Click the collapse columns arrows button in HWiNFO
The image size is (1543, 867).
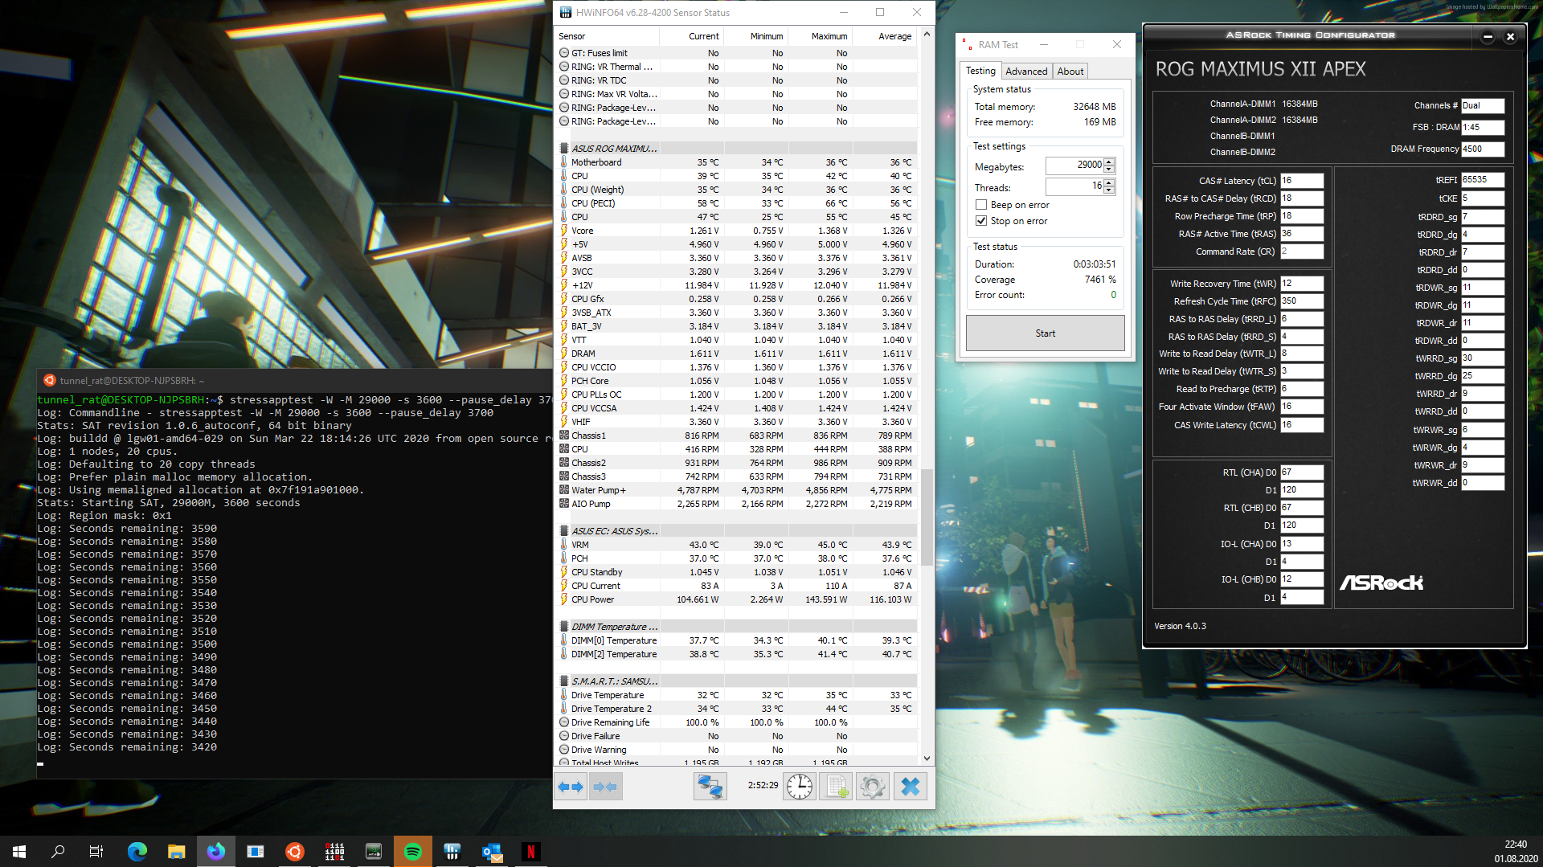pos(605,787)
